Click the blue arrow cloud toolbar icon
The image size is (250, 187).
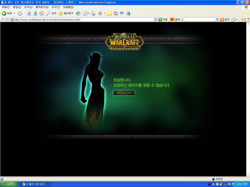point(122,14)
